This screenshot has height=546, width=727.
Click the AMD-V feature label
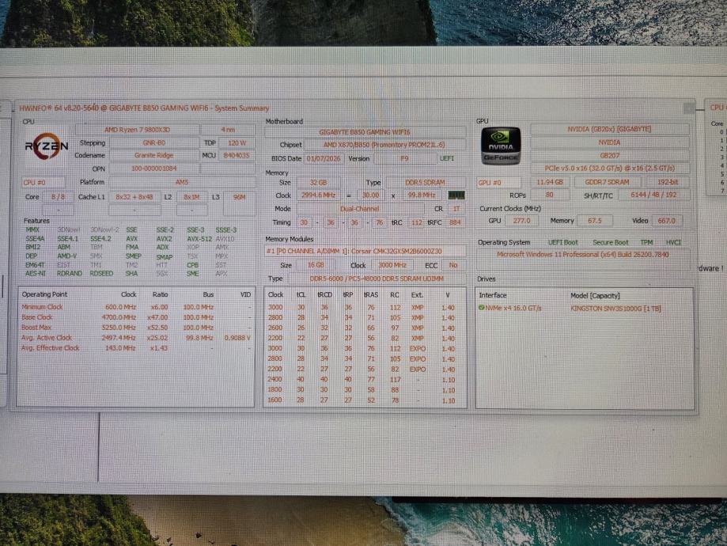[66, 256]
